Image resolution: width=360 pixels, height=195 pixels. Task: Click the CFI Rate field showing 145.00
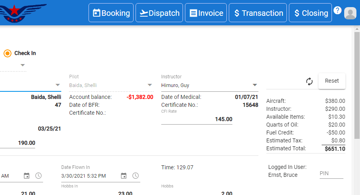[197, 119]
